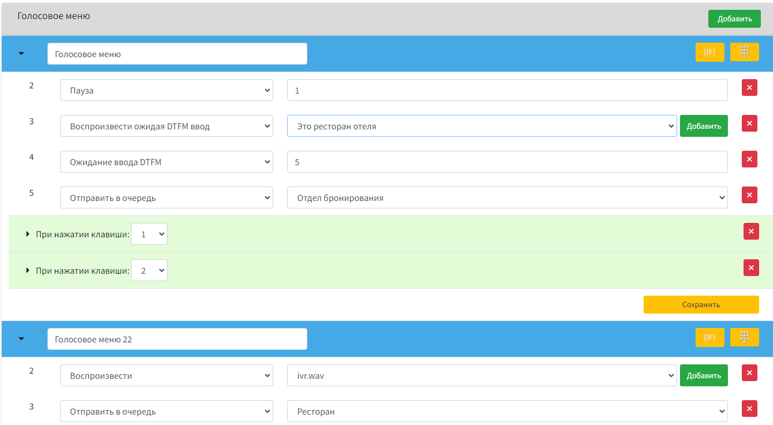Open keypad icon for Голосовое меню
This screenshot has height=425, width=773.
[x=745, y=52]
